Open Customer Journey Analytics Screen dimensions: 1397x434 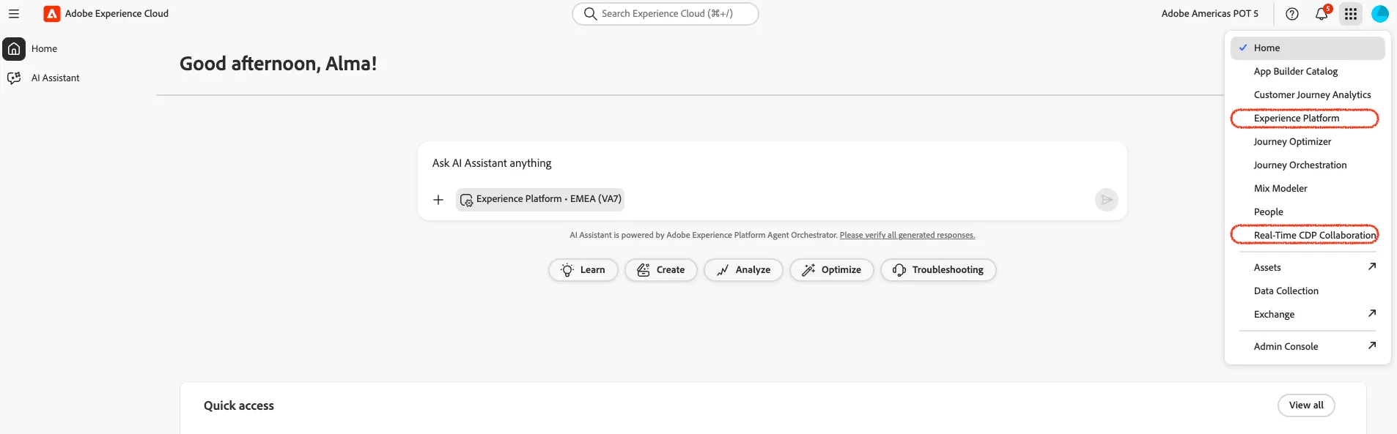click(1308, 95)
